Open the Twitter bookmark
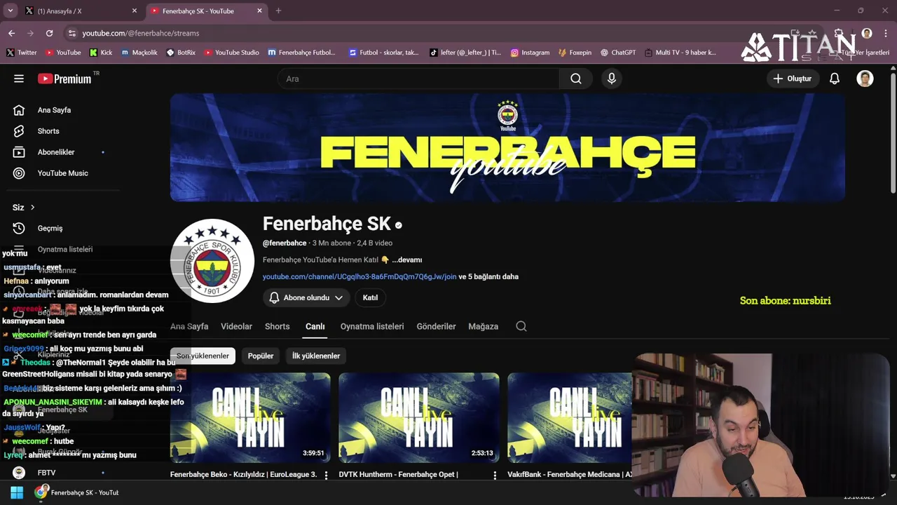Image resolution: width=897 pixels, height=505 pixels. (22, 53)
